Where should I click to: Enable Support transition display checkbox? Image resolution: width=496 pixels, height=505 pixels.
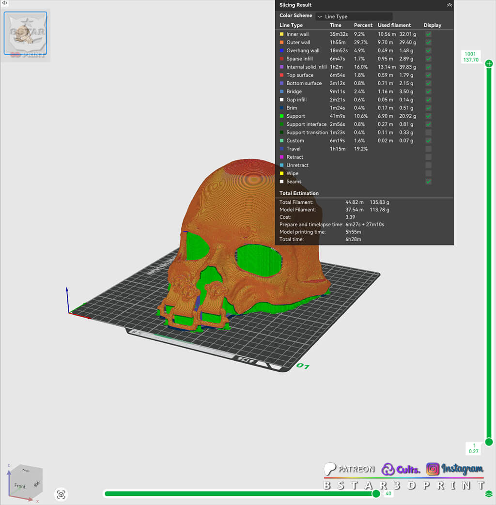(x=428, y=132)
